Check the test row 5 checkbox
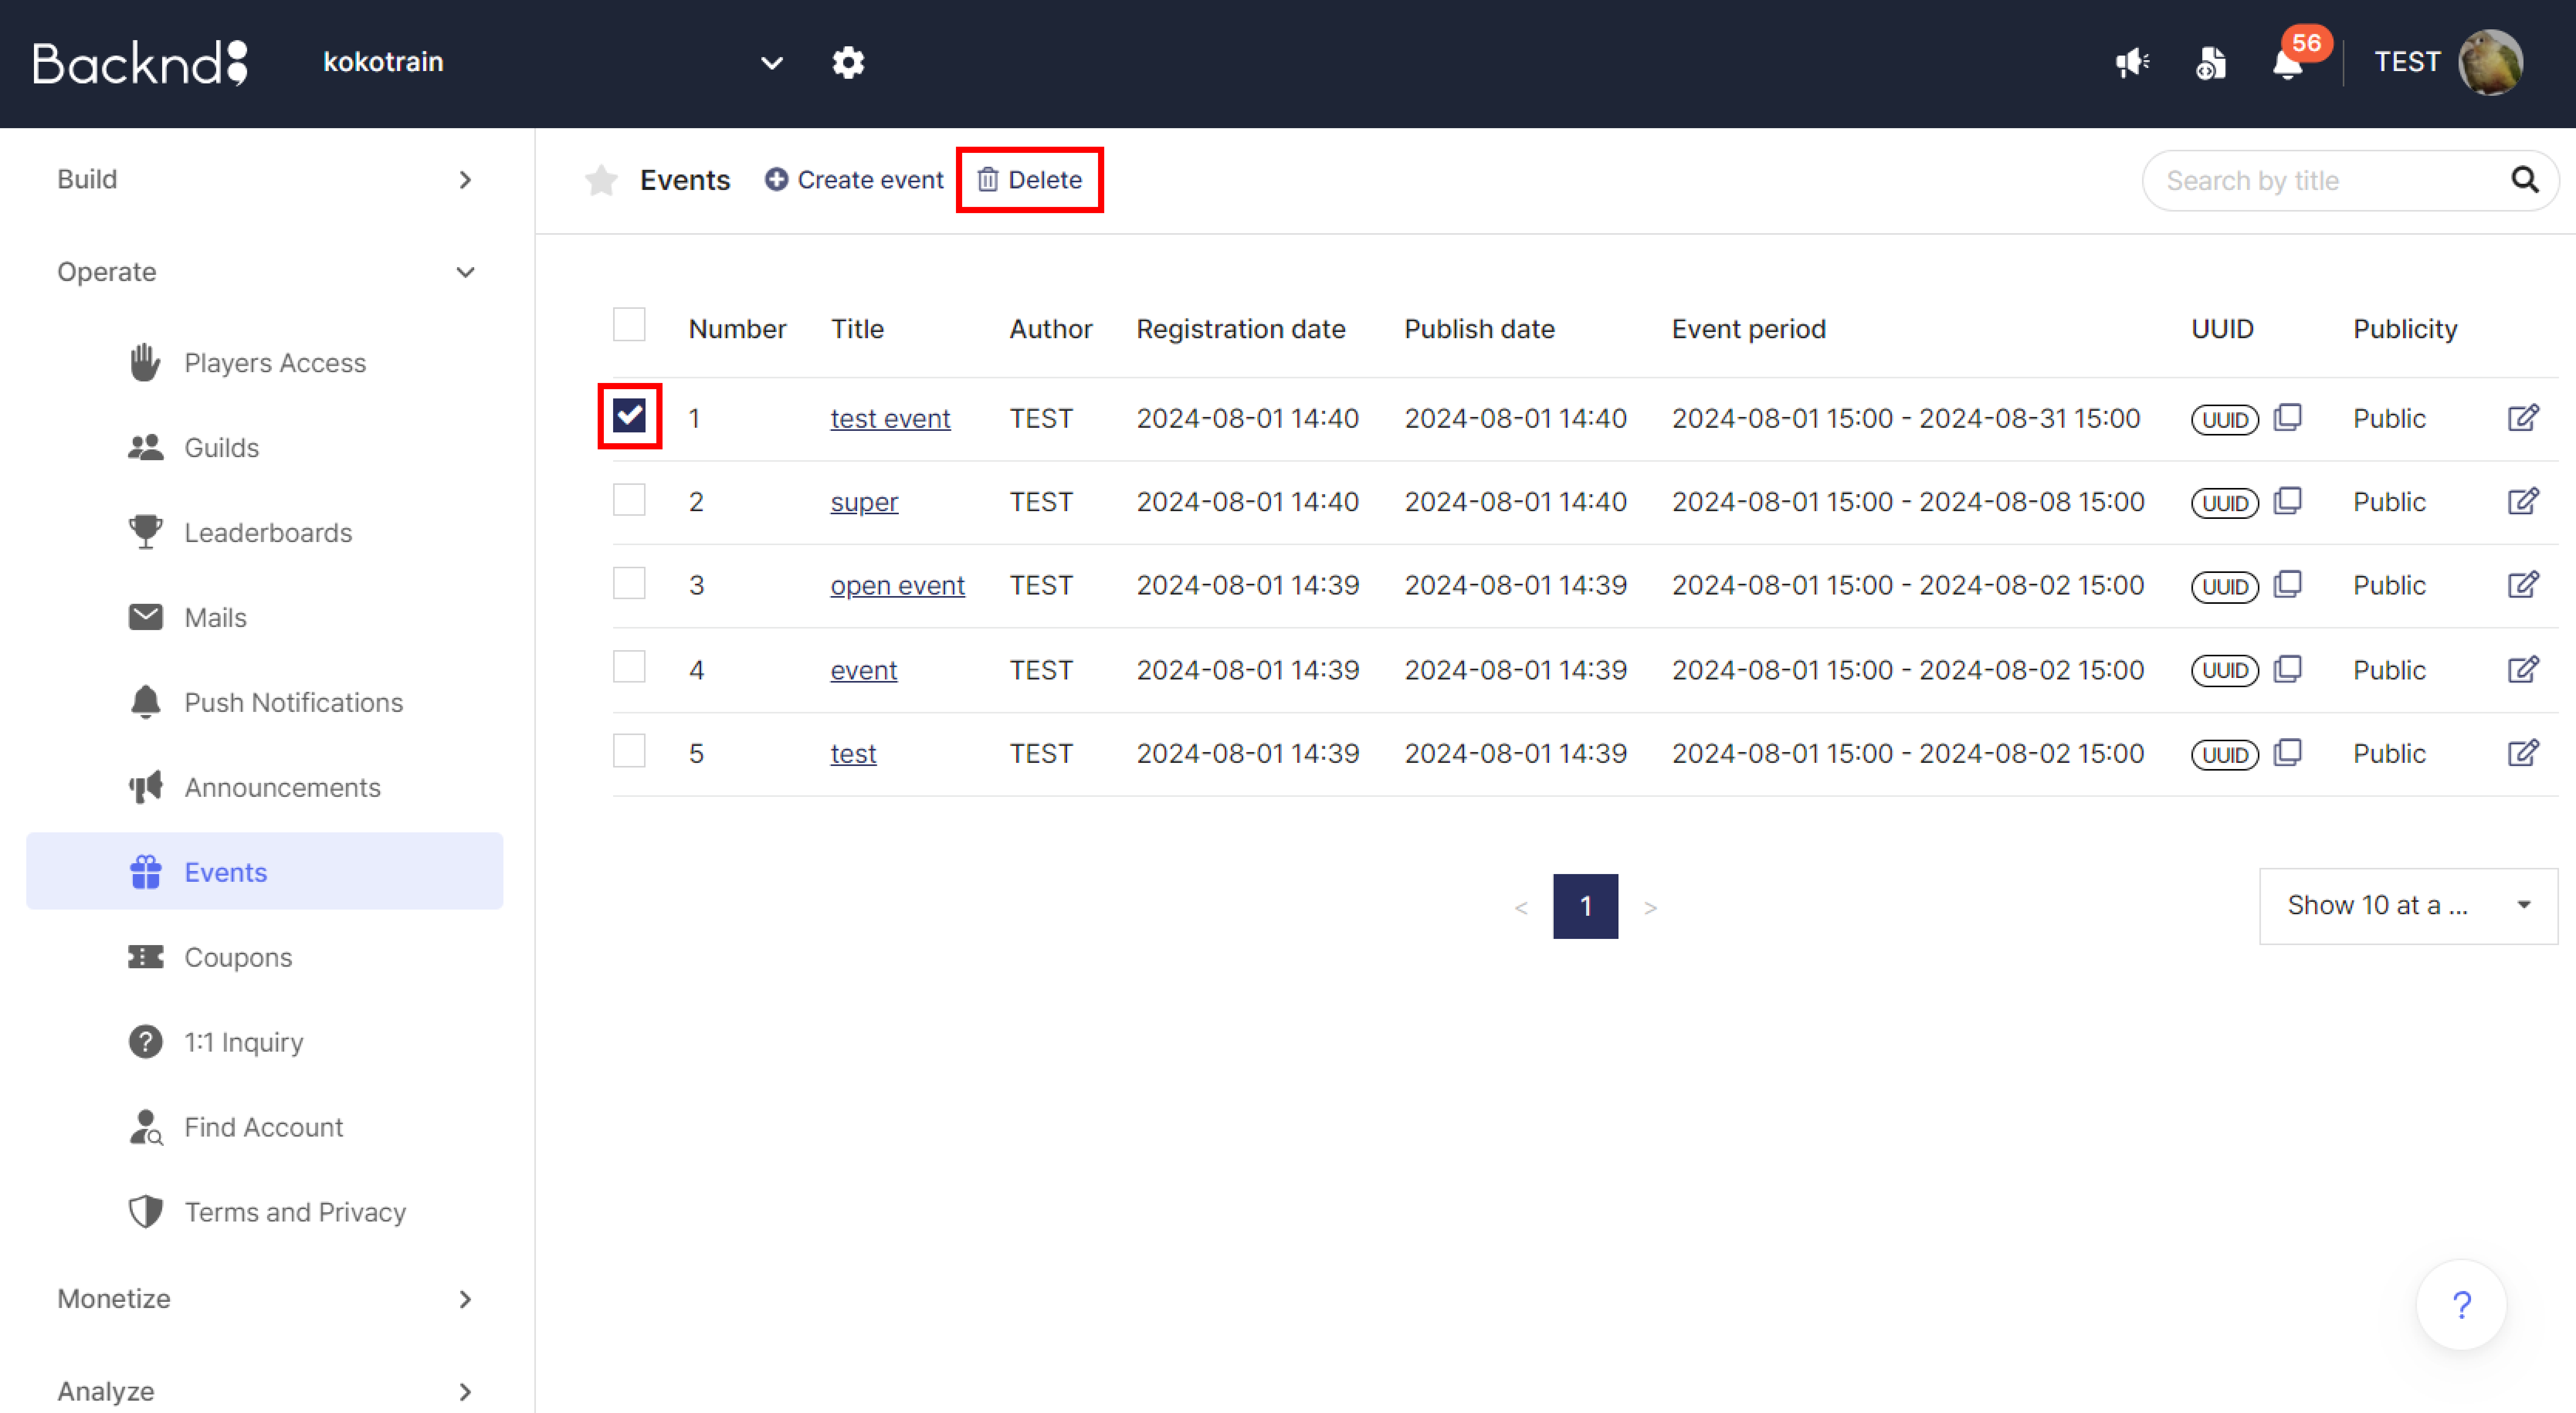 tap(629, 751)
